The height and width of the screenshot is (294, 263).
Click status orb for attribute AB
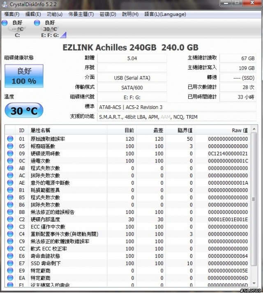tap(10, 168)
